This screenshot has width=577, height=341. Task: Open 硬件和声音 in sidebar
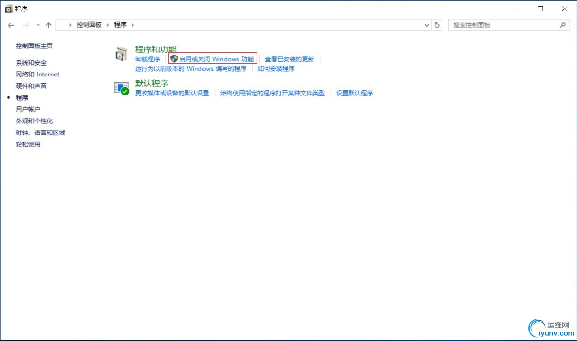coord(31,86)
